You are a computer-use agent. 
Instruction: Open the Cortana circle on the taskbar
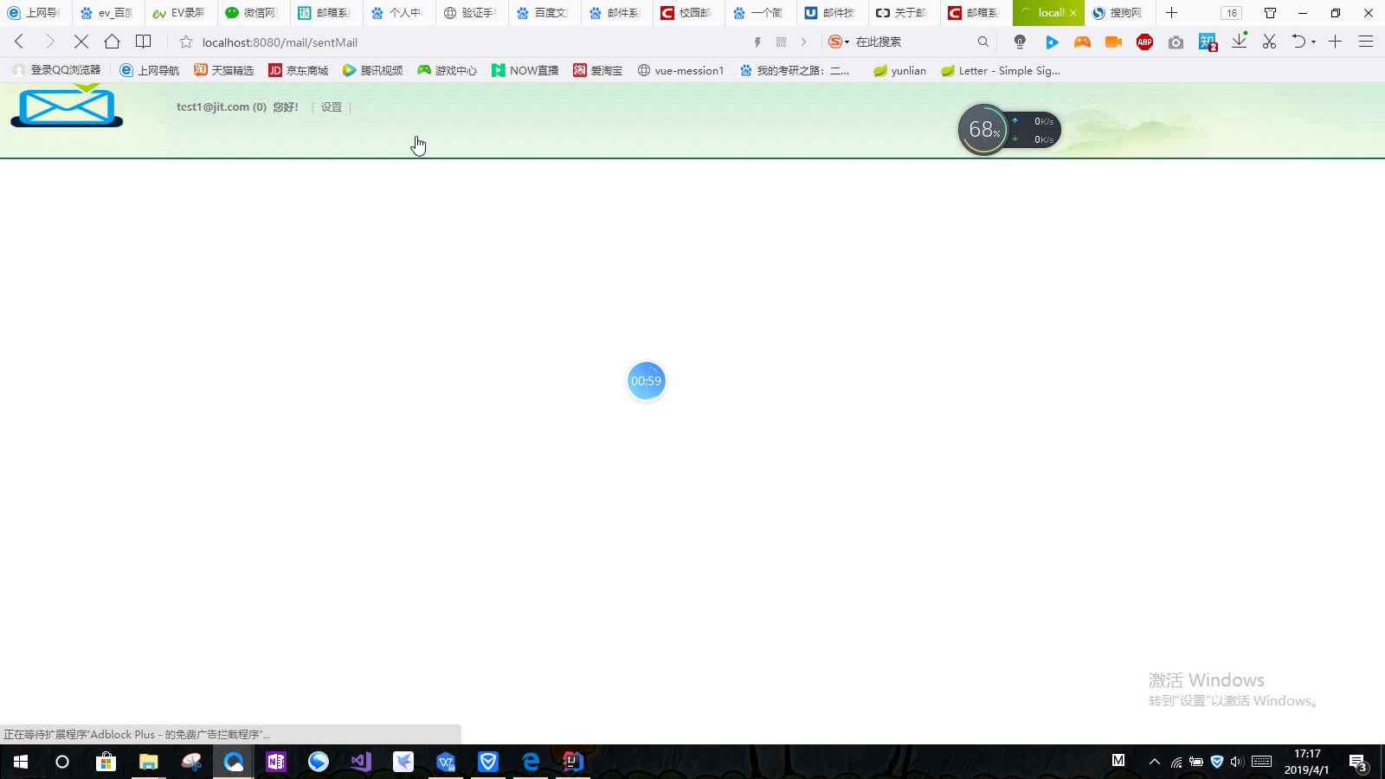tap(62, 762)
